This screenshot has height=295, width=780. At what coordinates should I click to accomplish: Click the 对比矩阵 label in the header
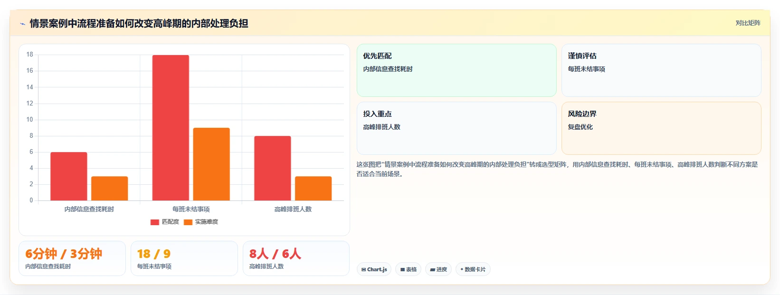tap(748, 23)
